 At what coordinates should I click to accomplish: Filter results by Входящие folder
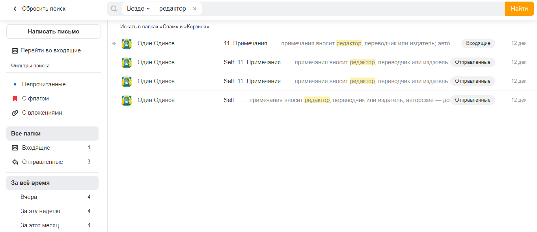tap(36, 148)
